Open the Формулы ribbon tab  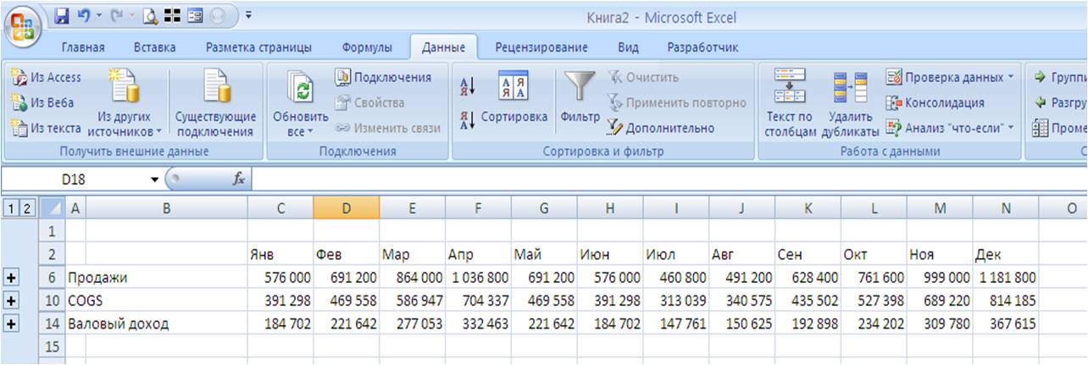pos(366,47)
